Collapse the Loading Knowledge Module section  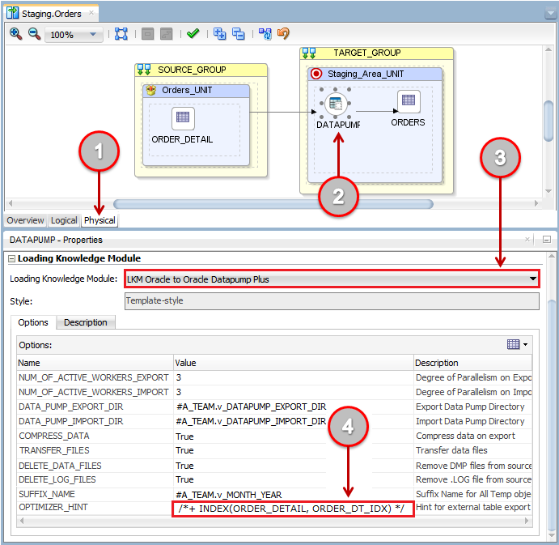(11, 259)
